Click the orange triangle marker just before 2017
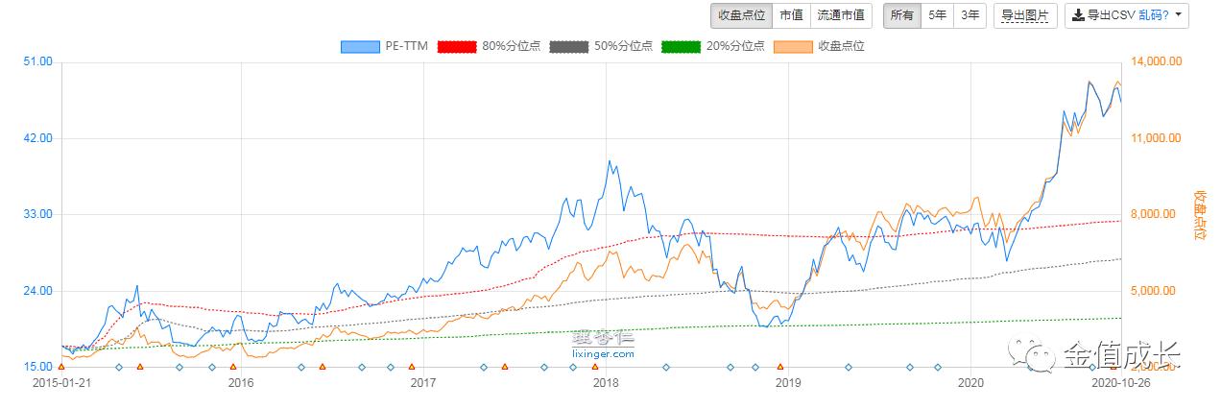Viewport: 1221px width, 409px height. [412, 367]
